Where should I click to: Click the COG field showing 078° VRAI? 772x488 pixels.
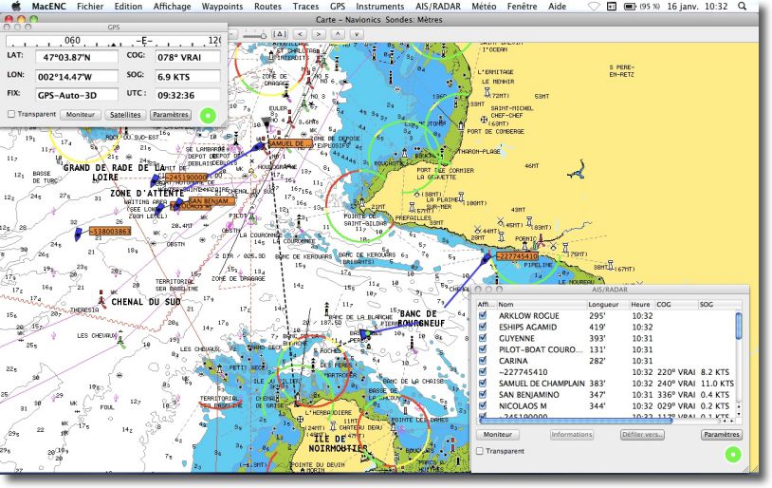[x=188, y=57]
